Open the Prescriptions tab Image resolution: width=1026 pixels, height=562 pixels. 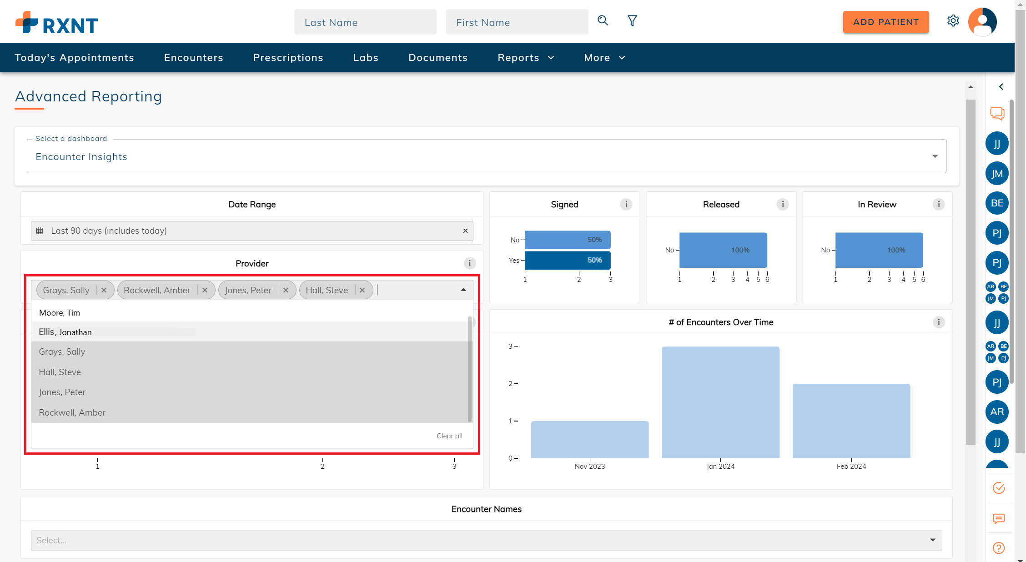(288, 57)
